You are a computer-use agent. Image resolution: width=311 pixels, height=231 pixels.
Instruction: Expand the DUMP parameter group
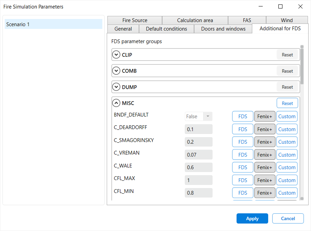(117, 87)
